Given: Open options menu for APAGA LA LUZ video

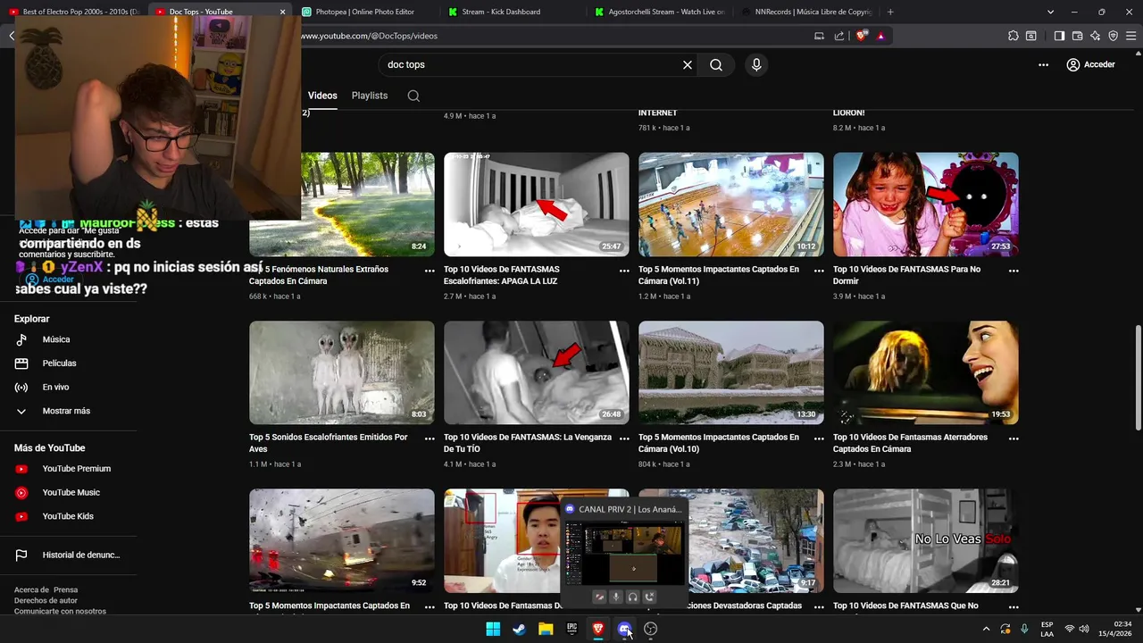Looking at the screenshot, I should tap(624, 271).
